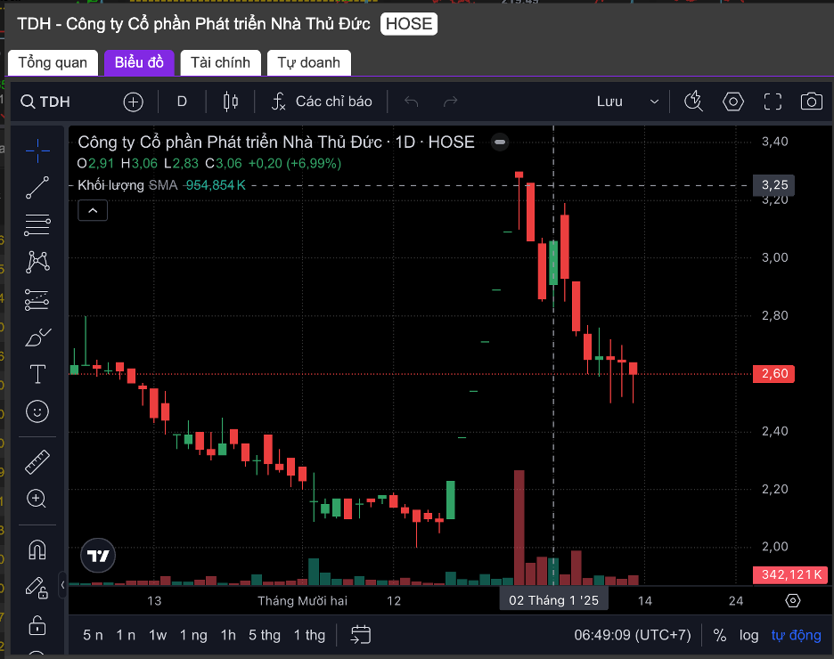
Task: Set time range to 5 thg
Action: (265, 635)
